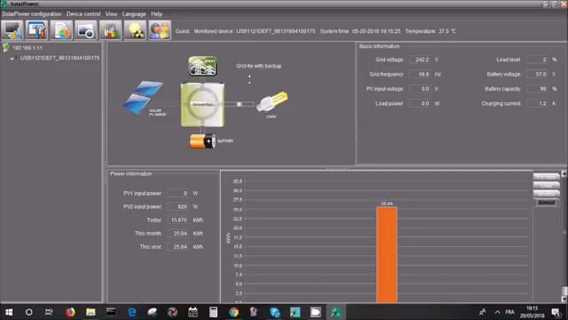Click the first toolbar icon with monitor and chart
Viewport: 568px width, 320px height.
pyautogui.click(x=12, y=30)
